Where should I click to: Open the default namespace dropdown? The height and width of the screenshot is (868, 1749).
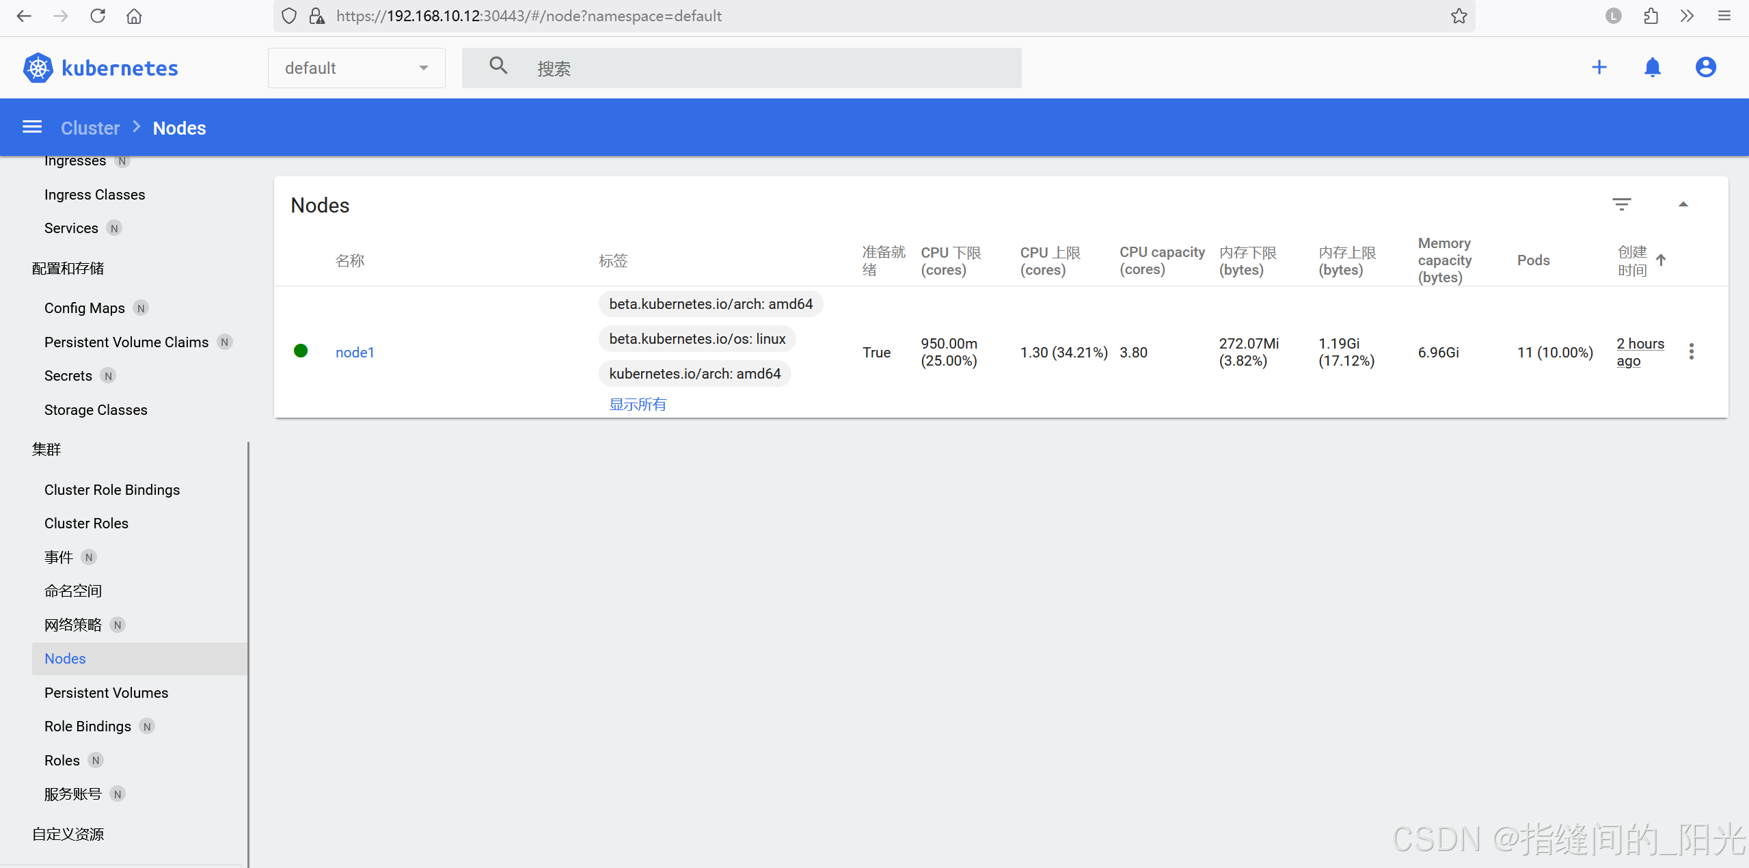[356, 68]
